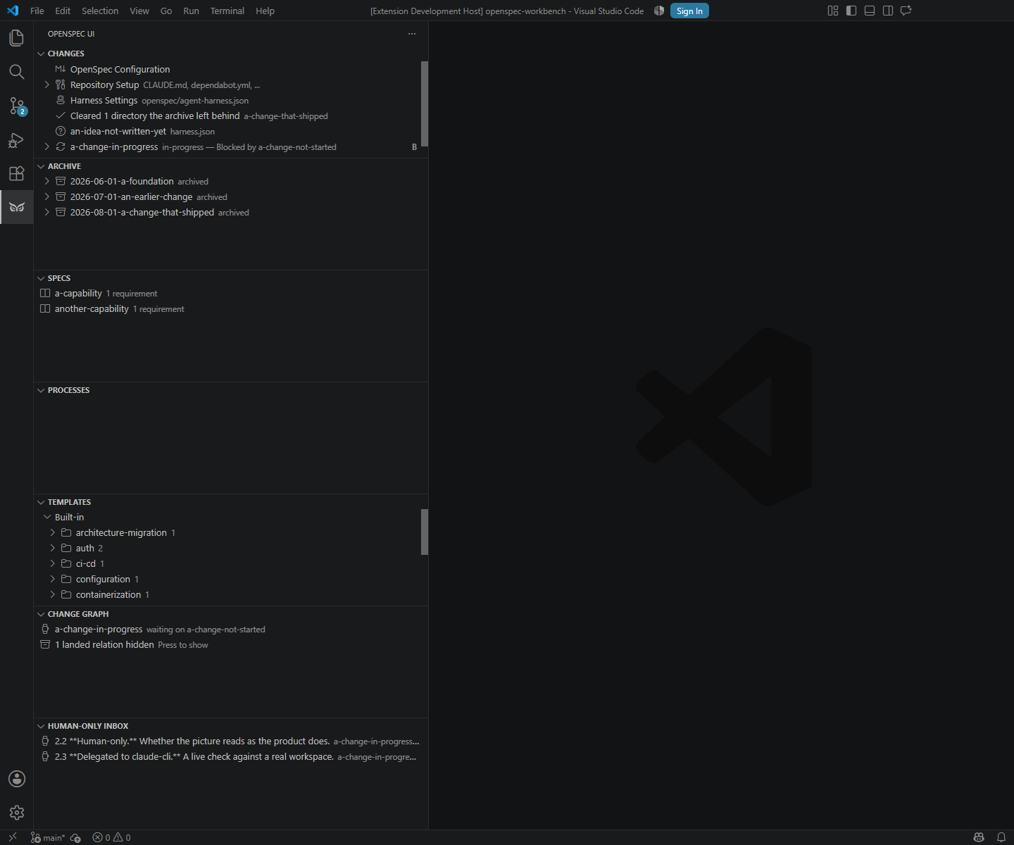This screenshot has width=1014, height=845.
Task: Open the Edit menu
Action: coord(63,11)
